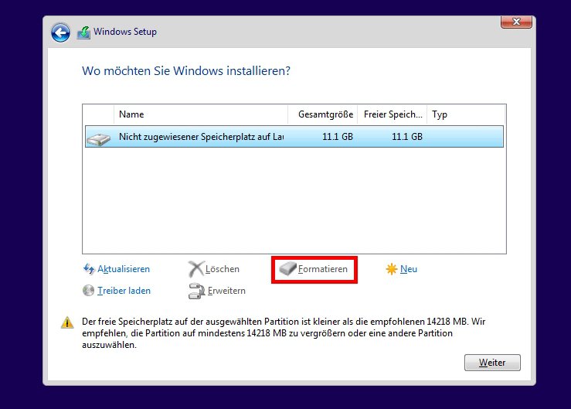Open the Aktualisieren link
This screenshot has height=409, width=571.
[x=124, y=269]
